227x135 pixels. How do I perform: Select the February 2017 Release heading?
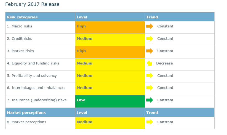click(32, 4)
